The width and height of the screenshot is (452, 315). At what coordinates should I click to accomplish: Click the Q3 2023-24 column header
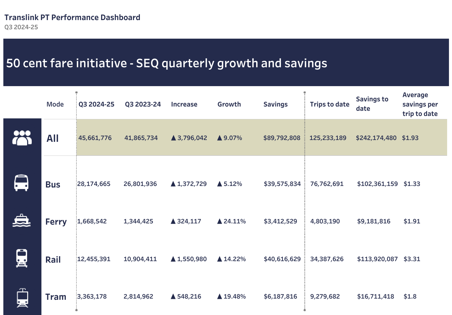143,104
